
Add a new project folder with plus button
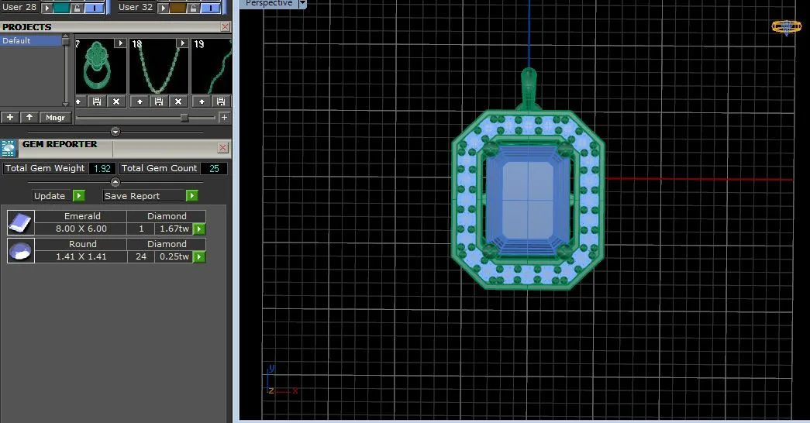(10, 117)
